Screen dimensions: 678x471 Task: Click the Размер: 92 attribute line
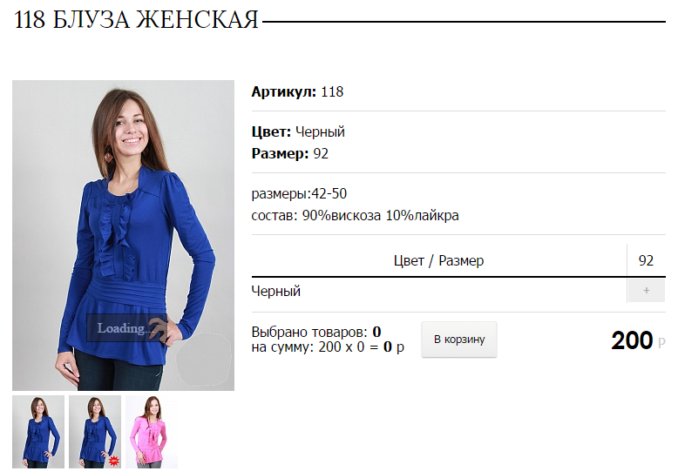(x=289, y=153)
